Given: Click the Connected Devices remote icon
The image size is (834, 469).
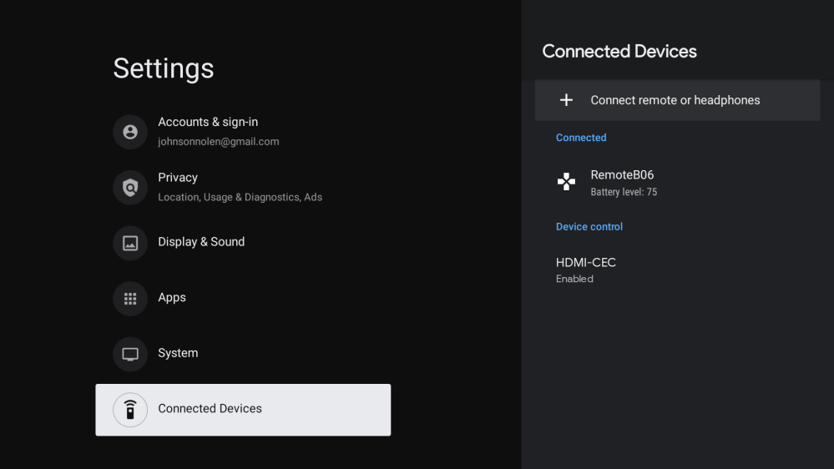Looking at the screenshot, I should click(130, 410).
